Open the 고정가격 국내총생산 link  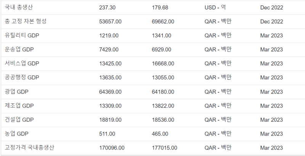(x=30, y=148)
